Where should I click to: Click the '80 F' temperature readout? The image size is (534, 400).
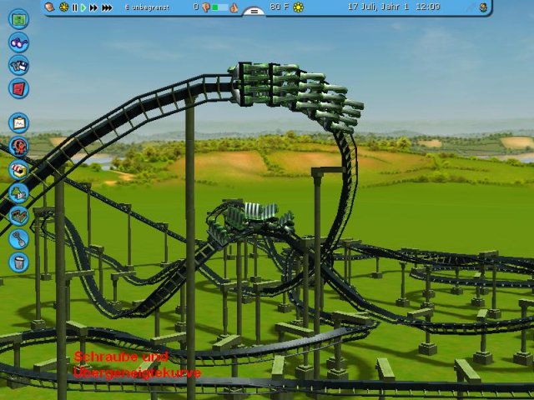coord(279,7)
